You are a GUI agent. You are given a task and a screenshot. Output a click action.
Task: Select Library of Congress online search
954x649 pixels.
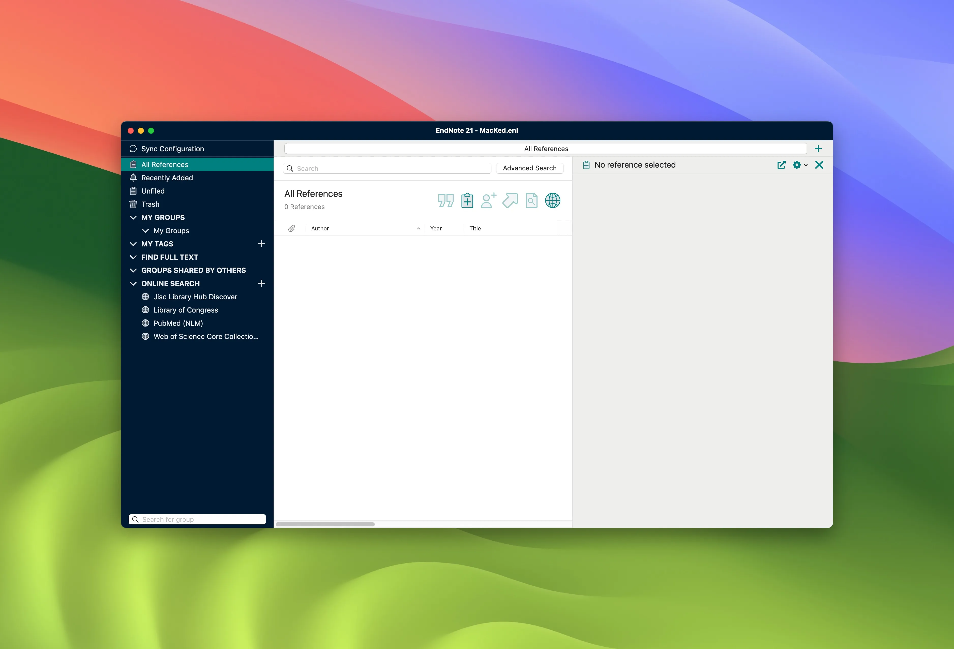197,310
